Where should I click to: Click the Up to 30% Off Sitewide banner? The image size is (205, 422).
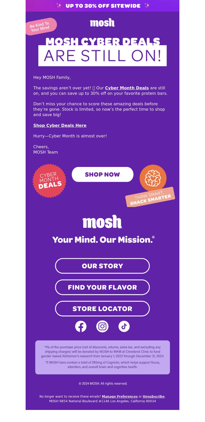pyautogui.click(x=102, y=6)
